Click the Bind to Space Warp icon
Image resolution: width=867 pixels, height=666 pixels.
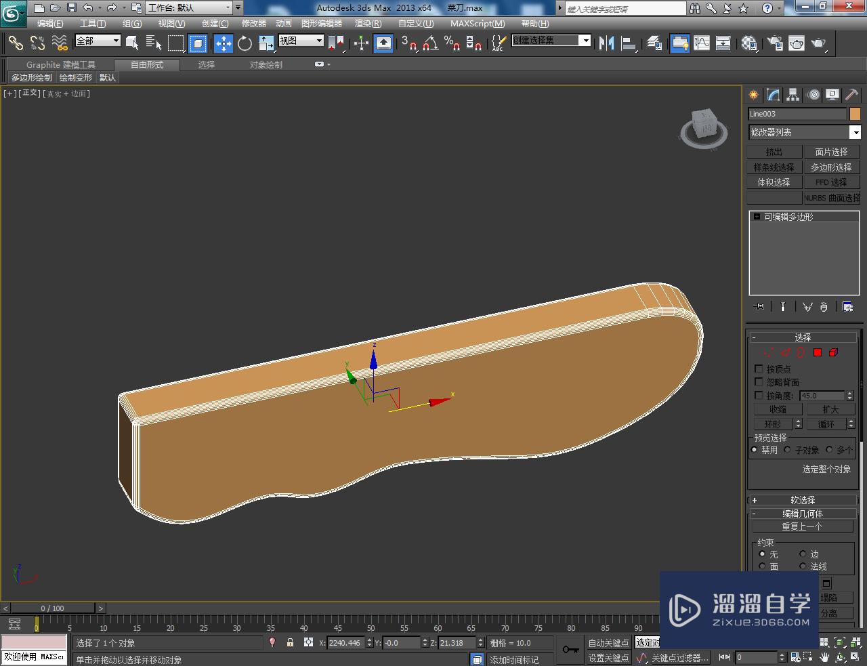60,43
